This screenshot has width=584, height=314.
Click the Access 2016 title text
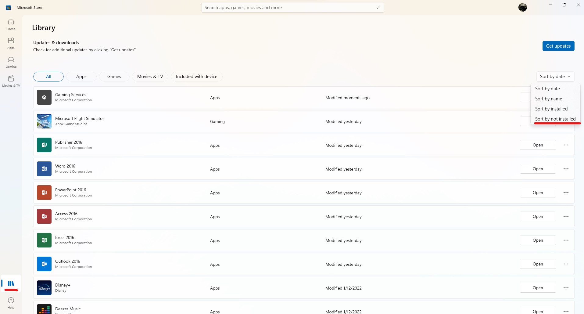[x=66, y=214]
